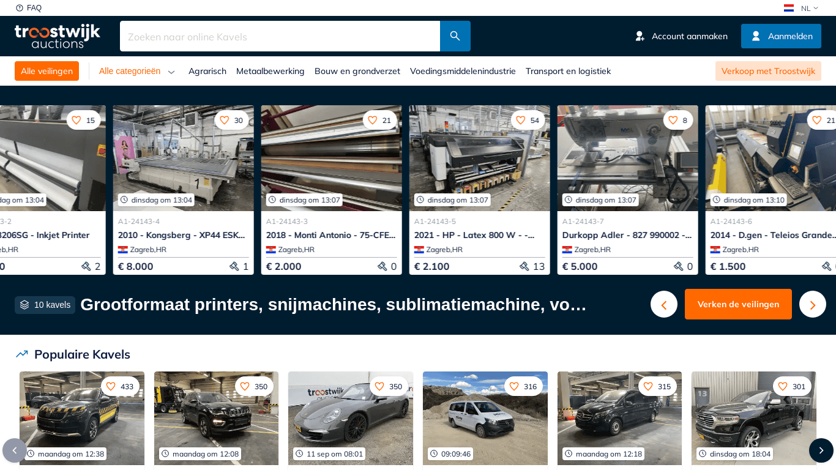Click lot number 'A1-24143-7'
The image size is (836, 470).
pos(583,222)
